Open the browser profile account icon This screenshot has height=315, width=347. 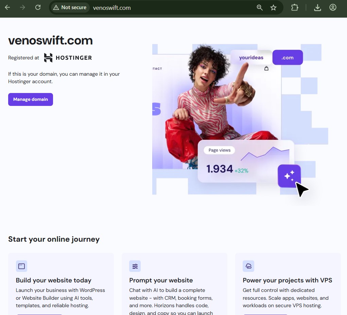[333, 7]
